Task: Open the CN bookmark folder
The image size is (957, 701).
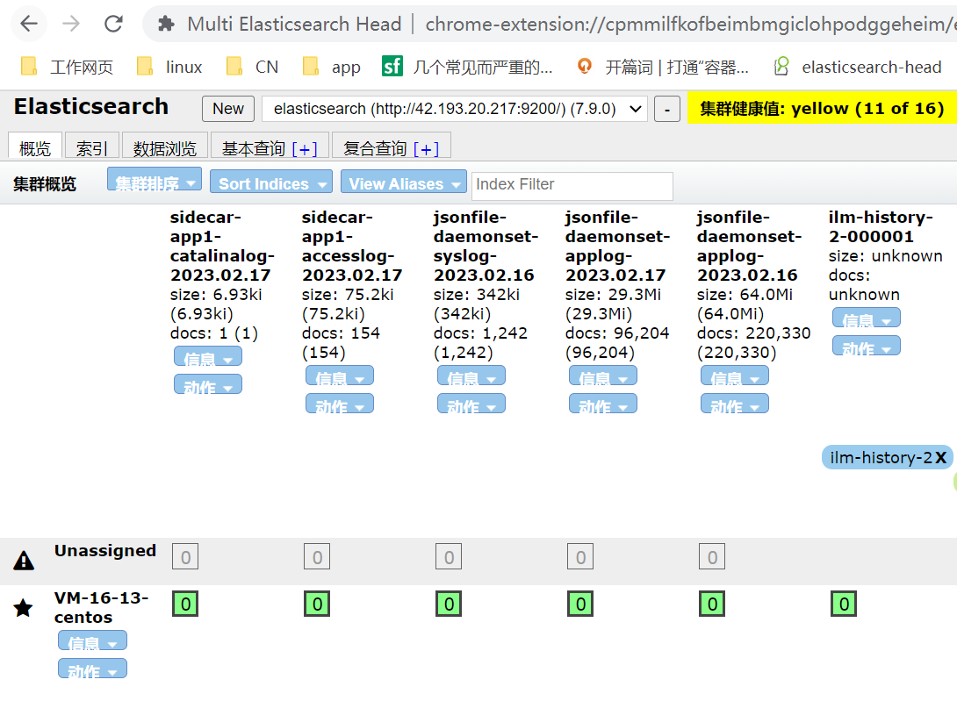Action: (x=252, y=67)
